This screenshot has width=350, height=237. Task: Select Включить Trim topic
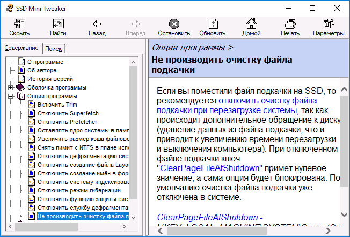(x=57, y=105)
